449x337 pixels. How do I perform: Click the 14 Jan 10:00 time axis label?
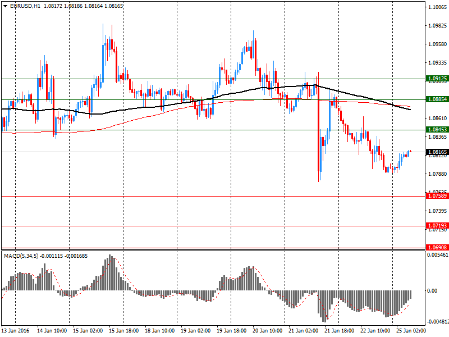coord(52,330)
